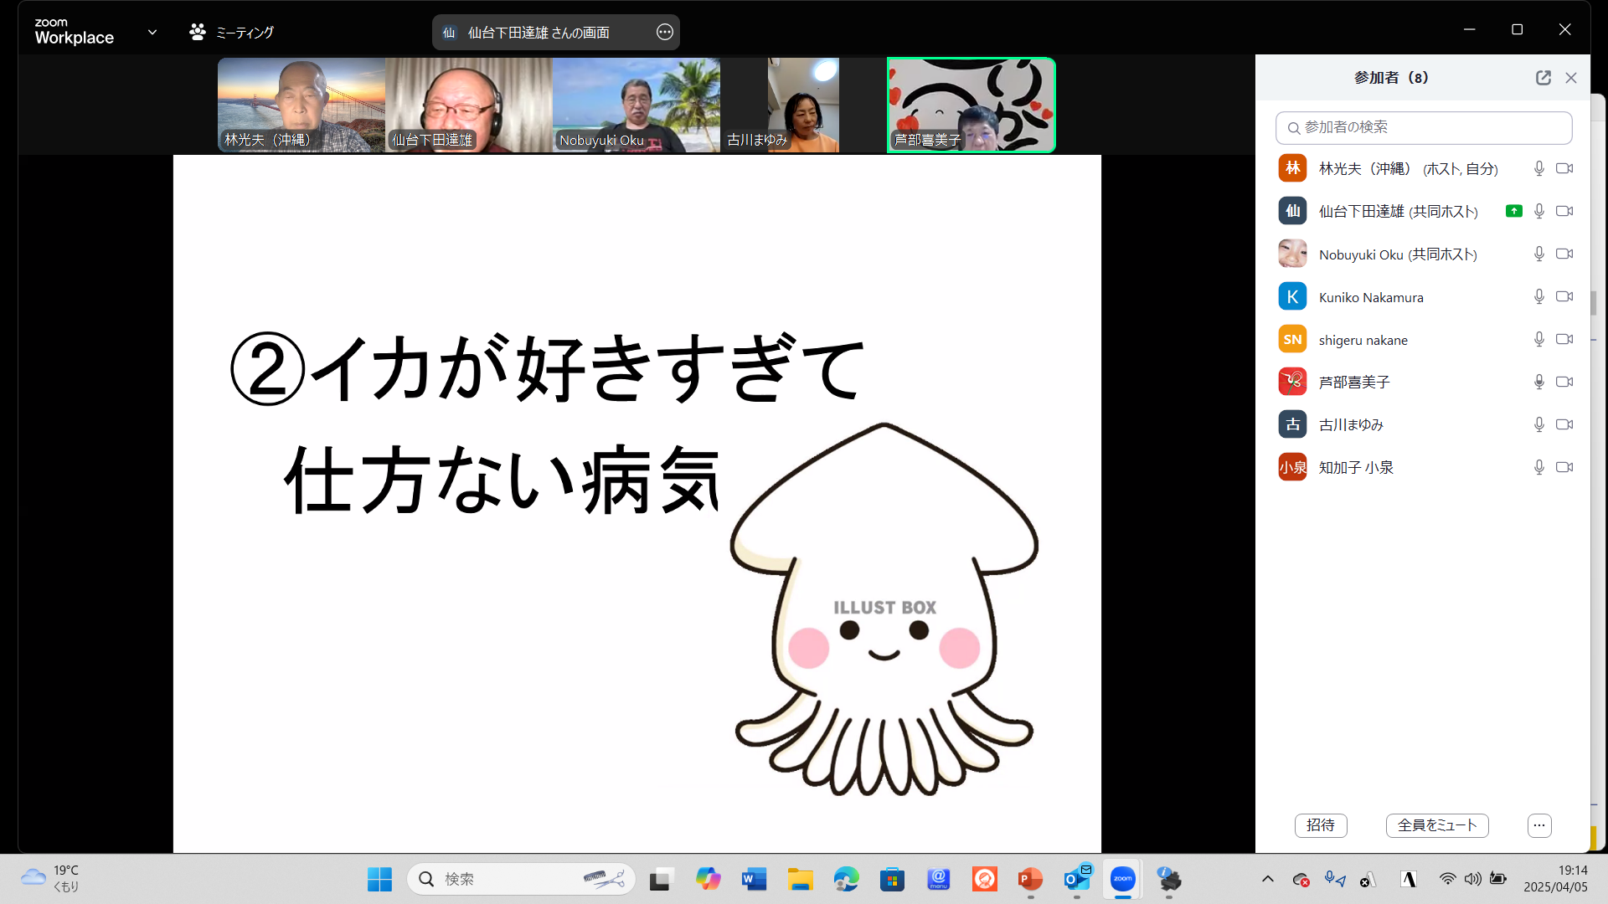
Task: Select Nobuyuki Oku video thumbnail
Action: point(636,105)
